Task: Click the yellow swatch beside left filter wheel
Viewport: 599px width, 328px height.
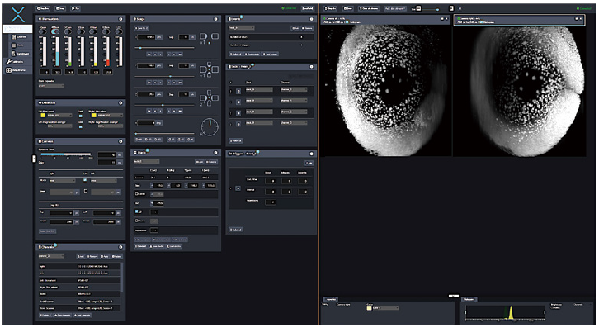Action: (42, 115)
